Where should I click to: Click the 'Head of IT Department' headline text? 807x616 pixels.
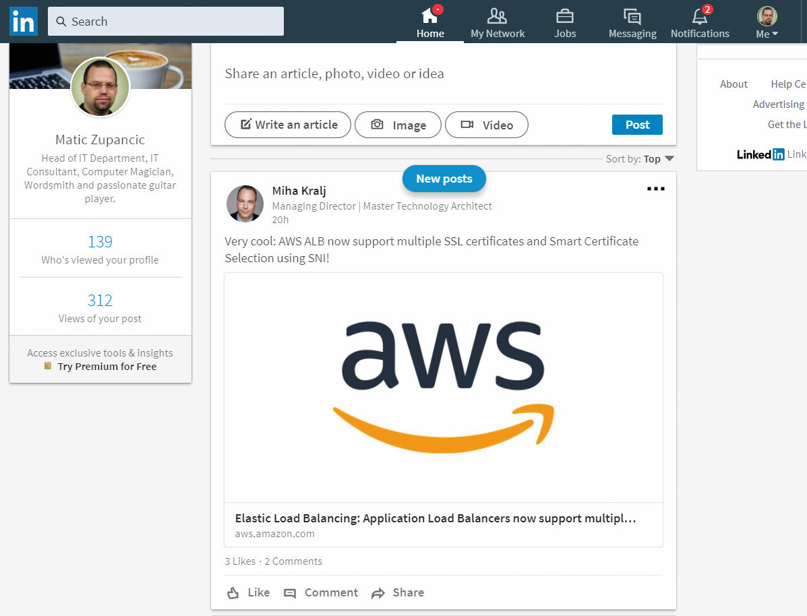click(100, 178)
